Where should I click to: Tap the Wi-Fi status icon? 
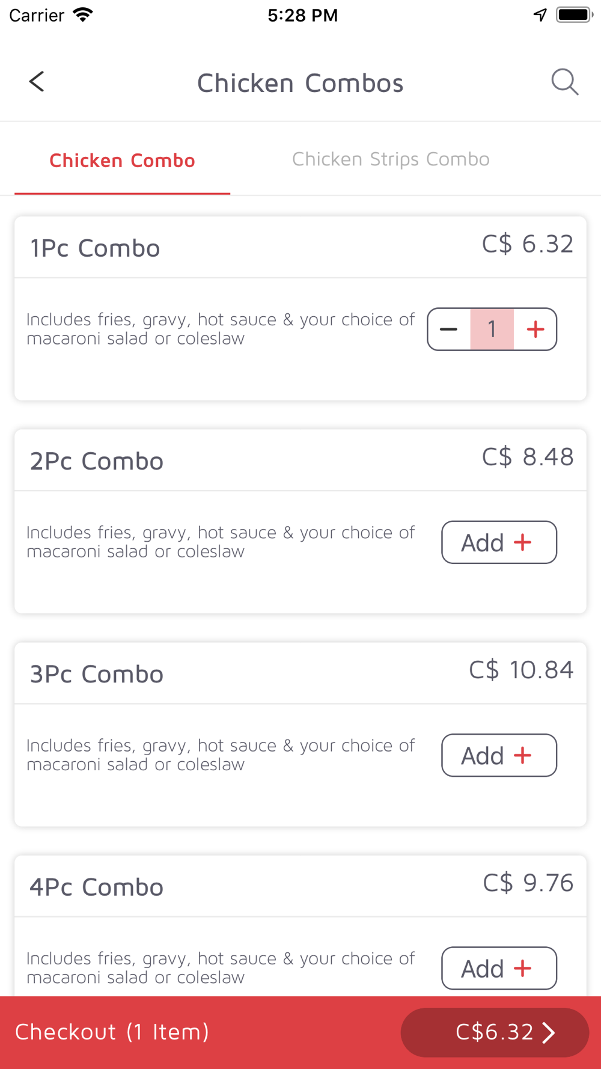tap(83, 14)
